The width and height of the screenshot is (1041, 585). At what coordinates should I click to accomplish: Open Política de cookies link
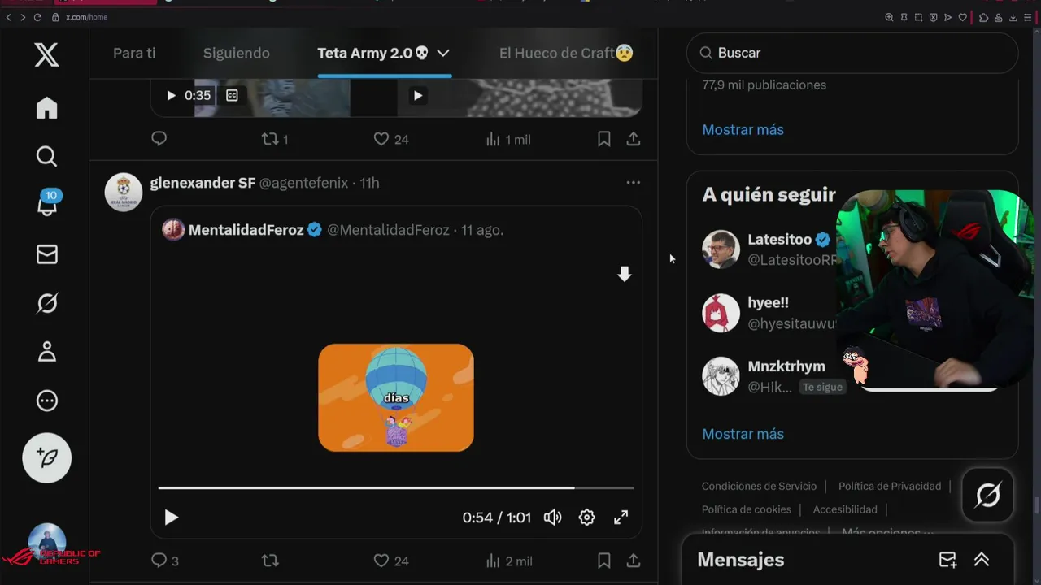click(747, 509)
